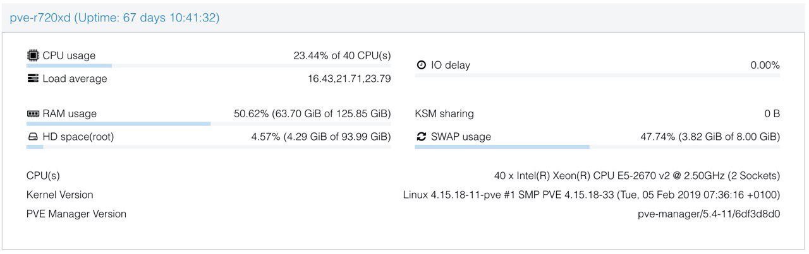The width and height of the screenshot is (809, 254).
Task: Click the SWAP usage refresh icon
Action: (422, 137)
